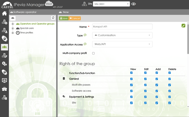Open the monitor with eye sidebar icon
Viewport: 189px width, 117px height.
tap(4, 81)
